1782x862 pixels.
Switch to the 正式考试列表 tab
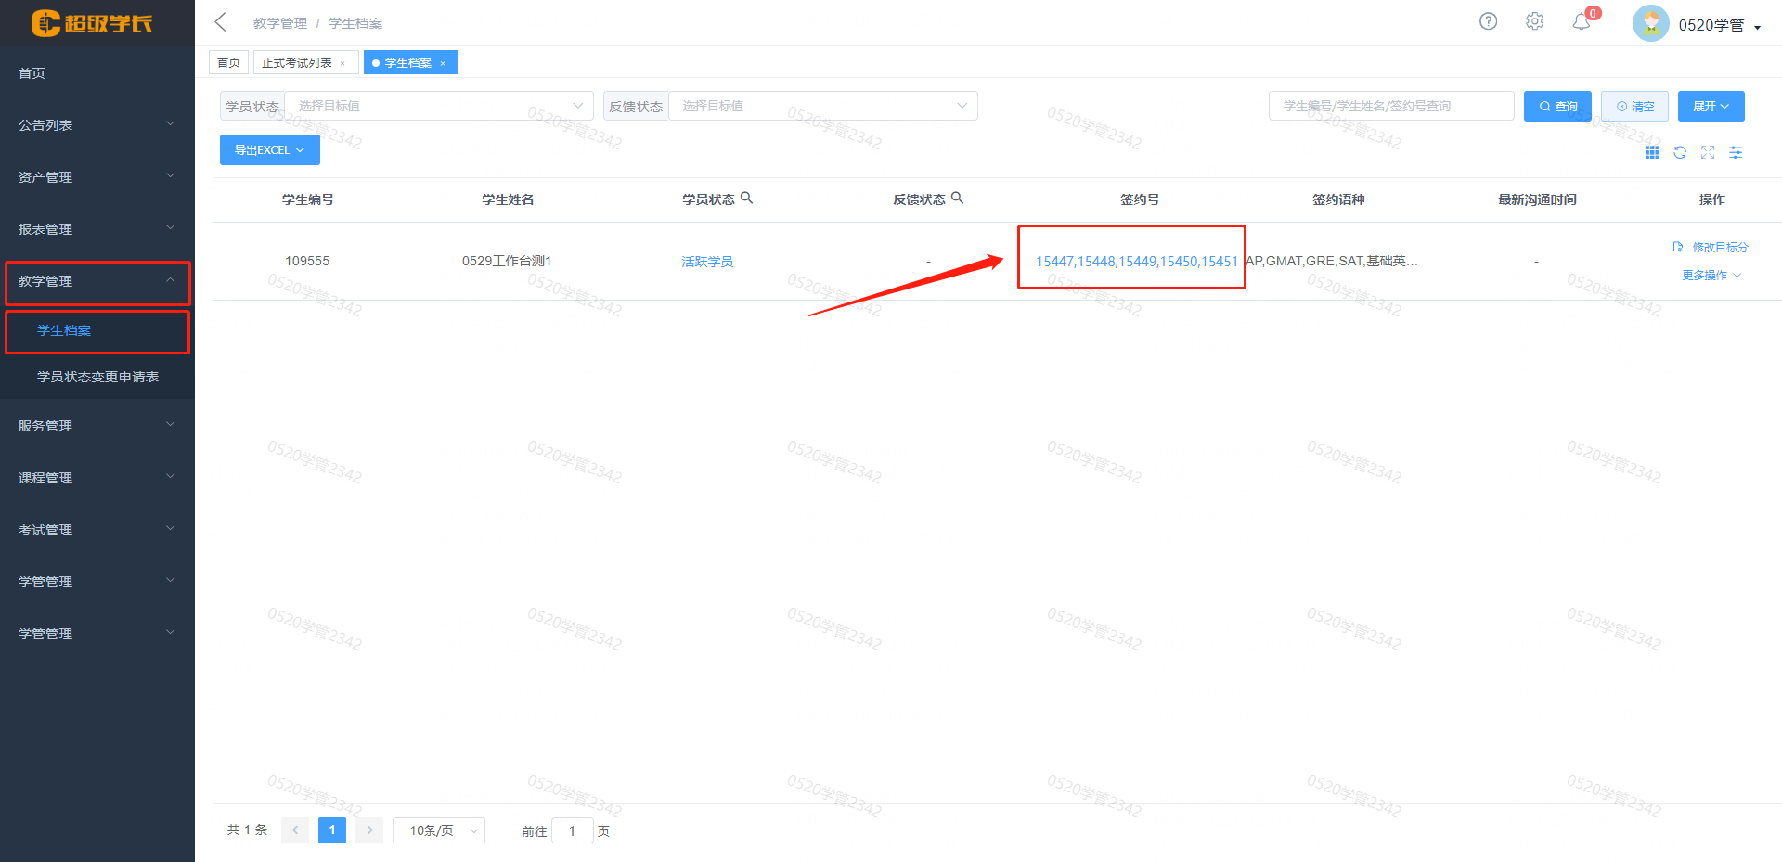click(x=297, y=63)
